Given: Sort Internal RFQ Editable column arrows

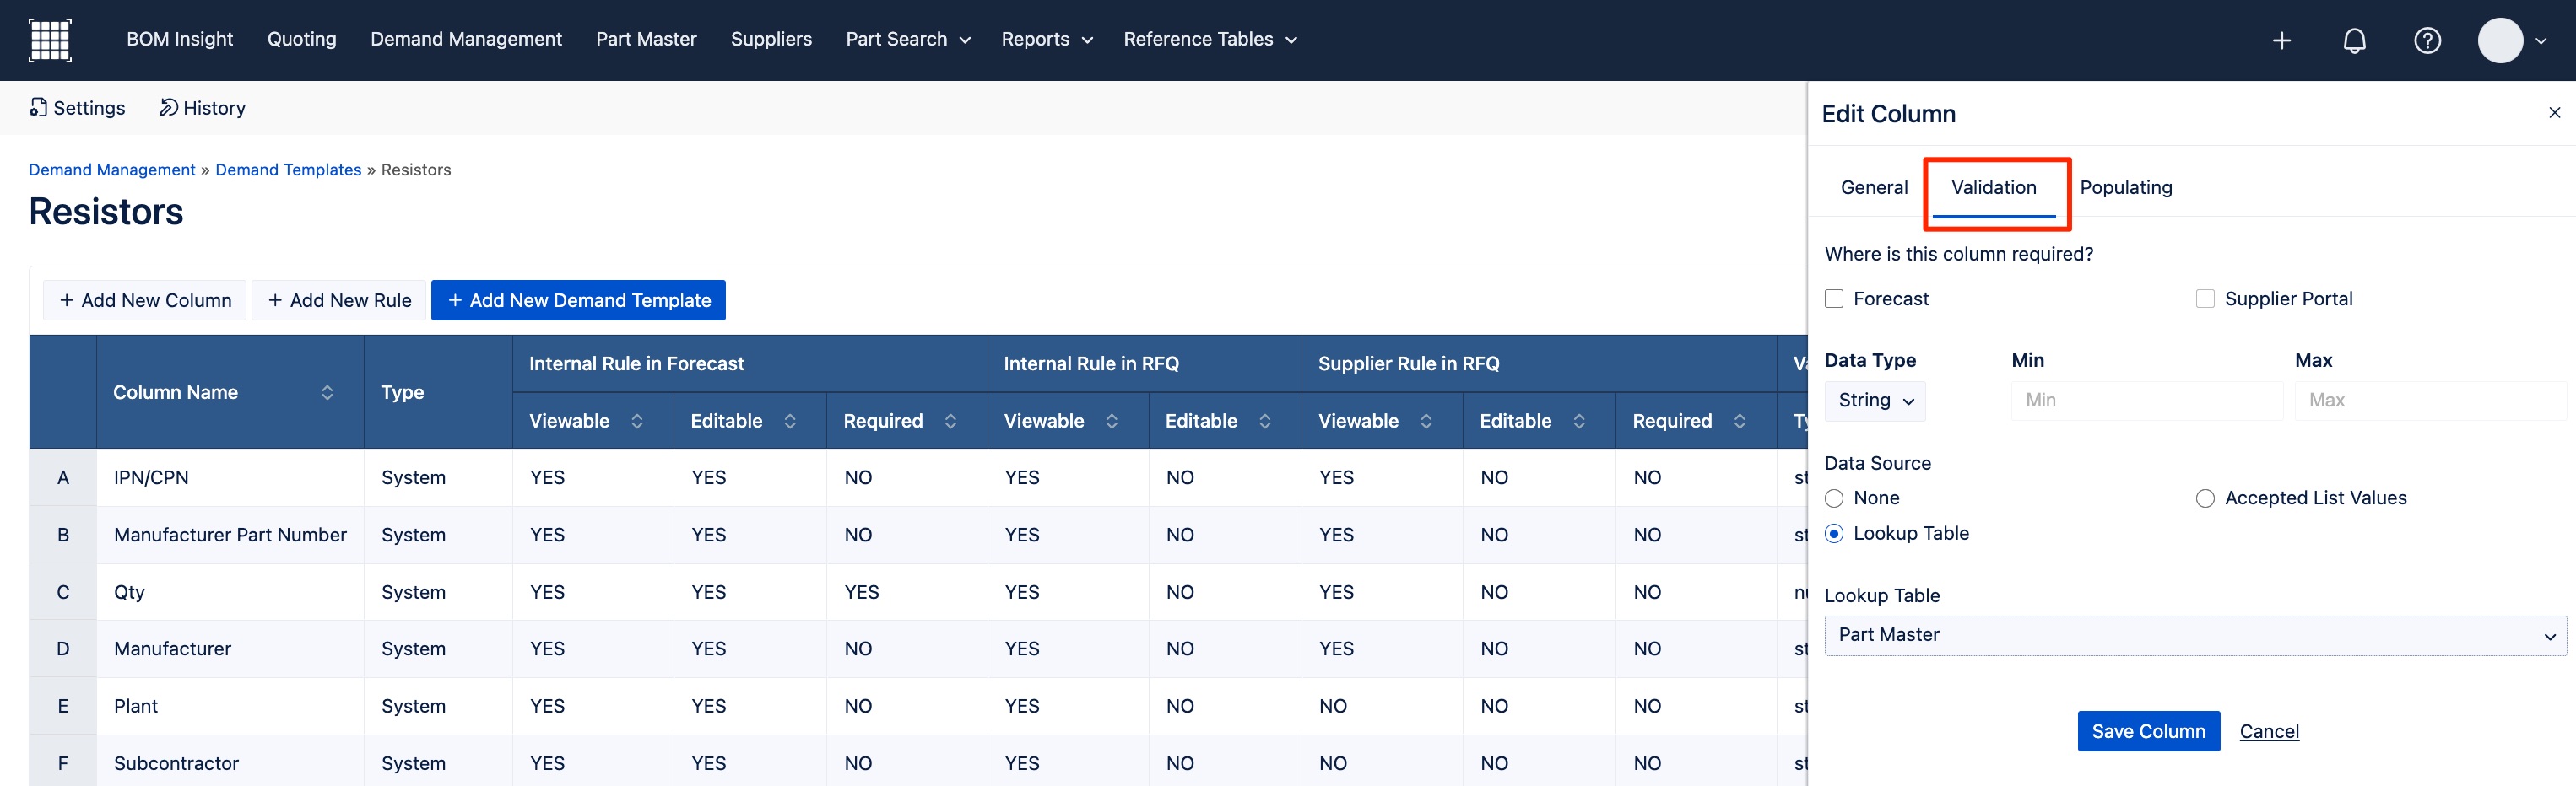Looking at the screenshot, I should click(1265, 422).
